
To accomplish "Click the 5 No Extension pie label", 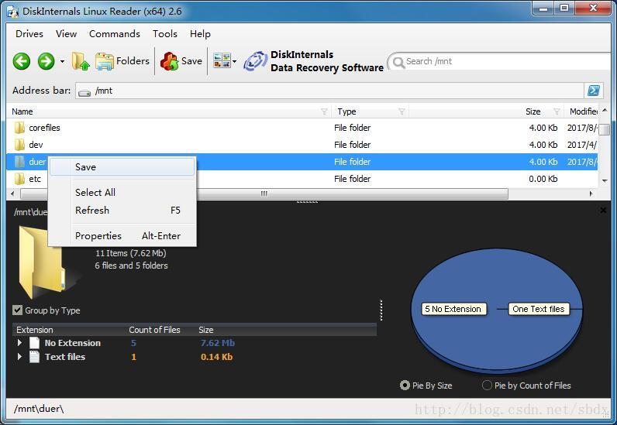I will pos(453,309).
